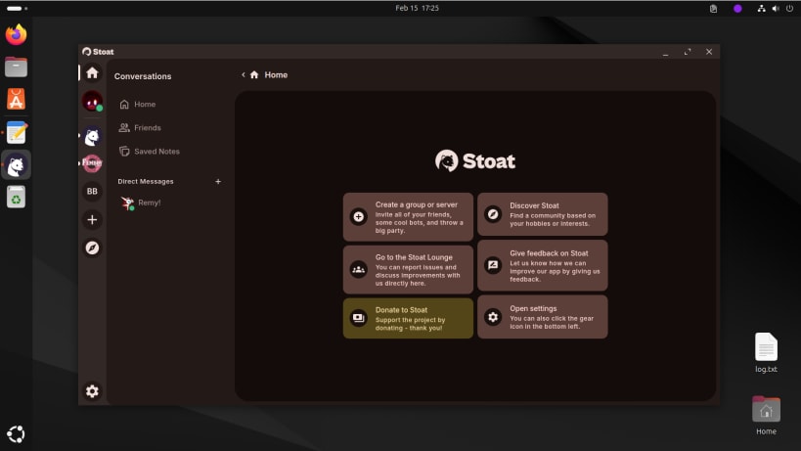Click the back chevron beside the Home header
801x451 pixels.
coord(244,74)
